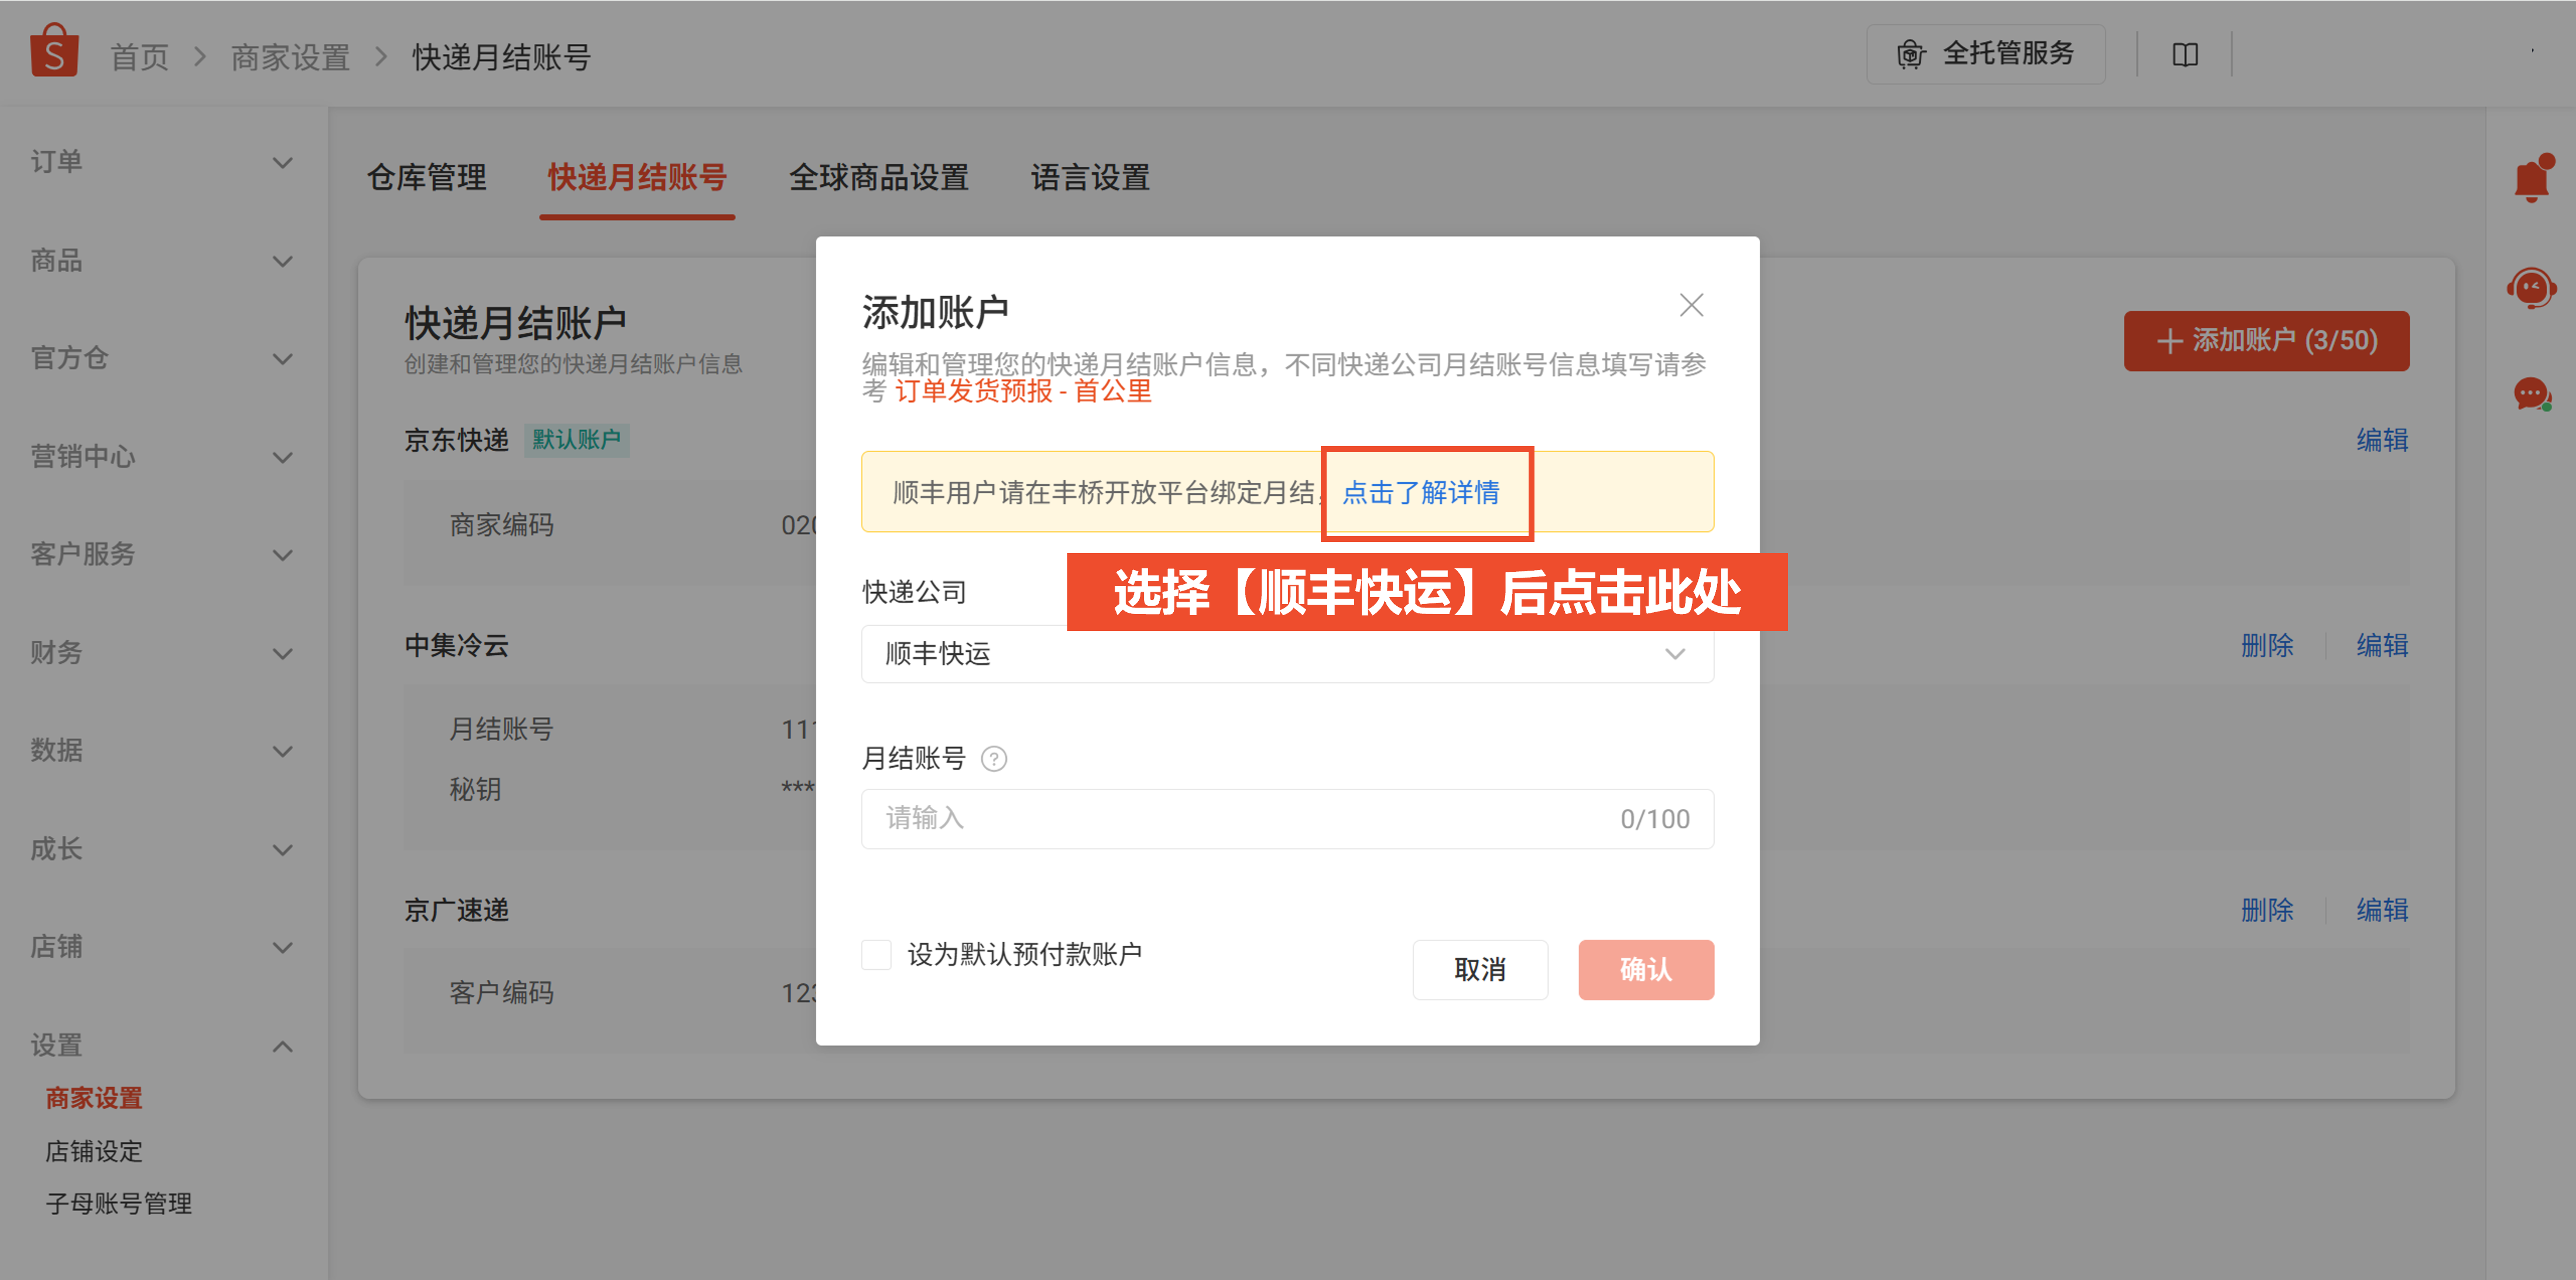Click the 点击了解详情 link
This screenshot has width=2576, height=1280.
coord(1420,493)
